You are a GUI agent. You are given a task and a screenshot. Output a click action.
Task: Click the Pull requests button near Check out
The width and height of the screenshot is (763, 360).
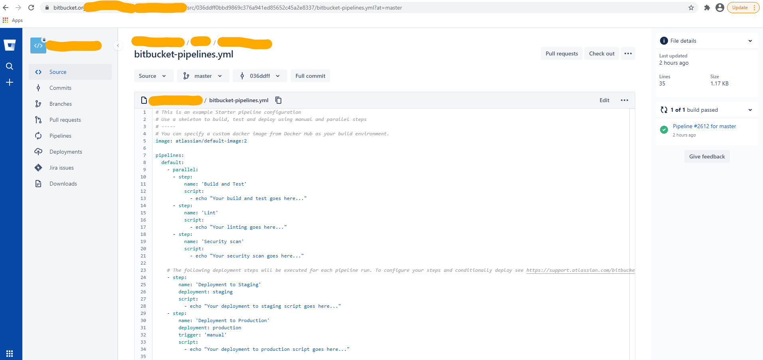[x=561, y=53]
